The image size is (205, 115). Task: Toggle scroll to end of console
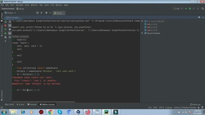tap(10, 26)
